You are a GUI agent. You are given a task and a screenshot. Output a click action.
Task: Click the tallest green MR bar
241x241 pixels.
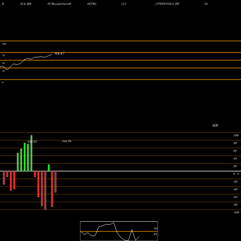point(31,153)
